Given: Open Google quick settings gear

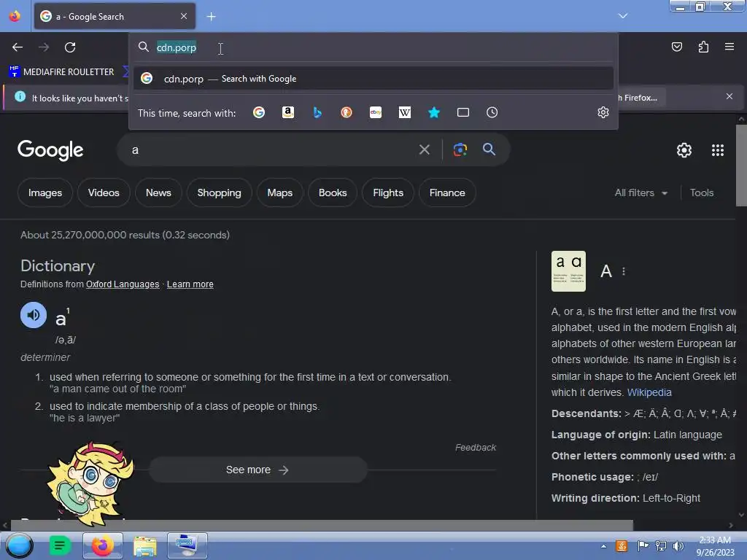Looking at the screenshot, I should (684, 150).
